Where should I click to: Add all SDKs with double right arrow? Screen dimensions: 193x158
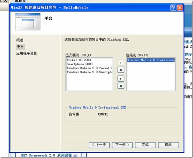coord(121,70)
